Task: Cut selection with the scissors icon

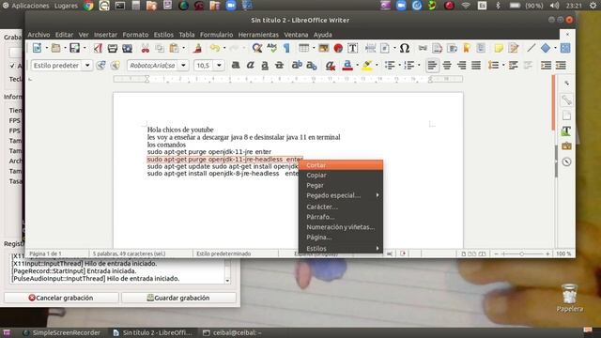Action: [x=146, y=48]
